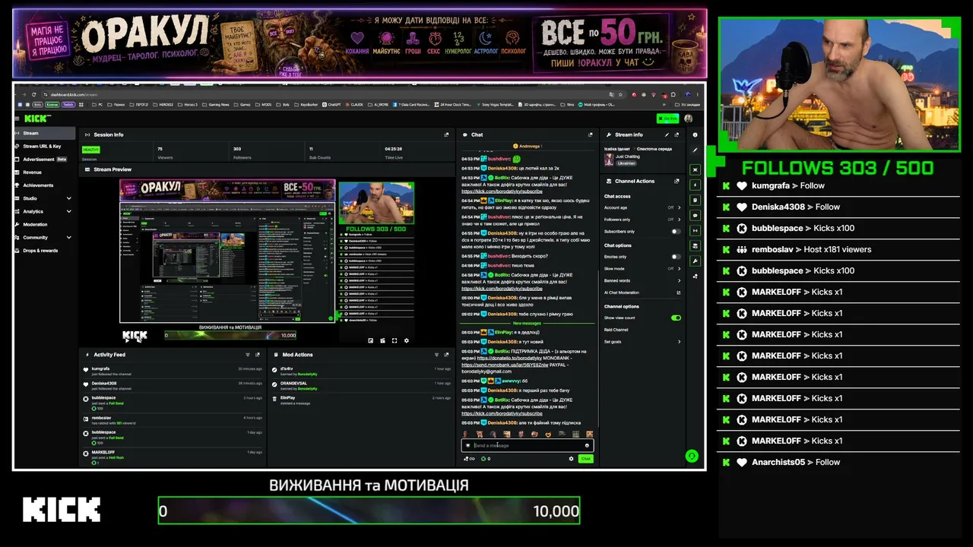Screen dimensions: 973x547
Task: Open Set goals option
Action: point(642,342)
